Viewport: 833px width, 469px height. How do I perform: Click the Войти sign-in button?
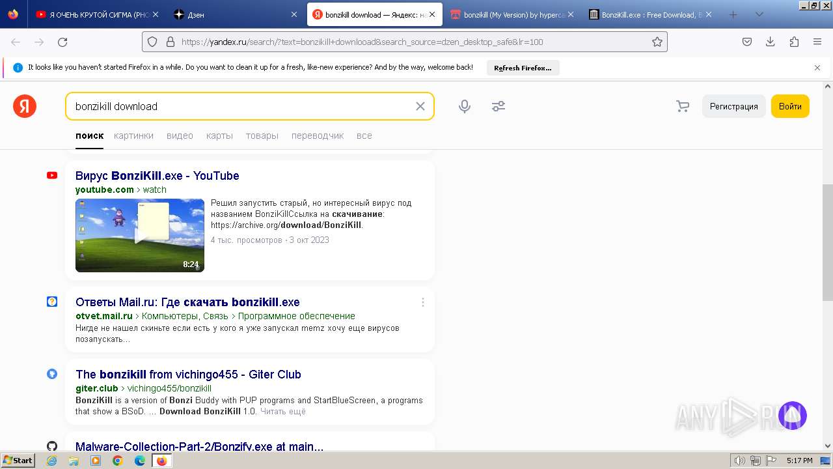790,106
